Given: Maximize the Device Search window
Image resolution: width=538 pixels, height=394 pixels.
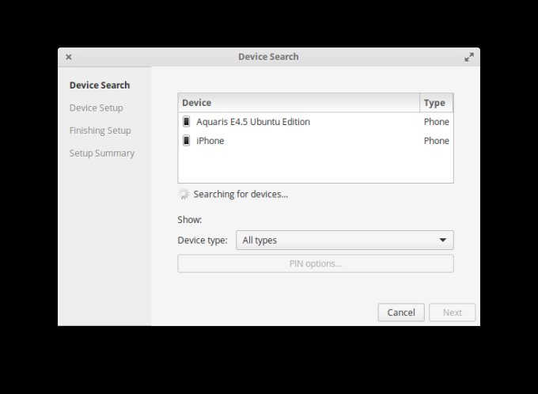Looking at the screenshot, I should 469,57.
